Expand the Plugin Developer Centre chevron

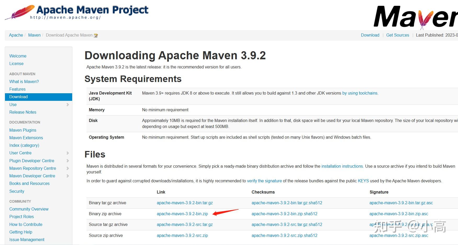pos(68,161)
